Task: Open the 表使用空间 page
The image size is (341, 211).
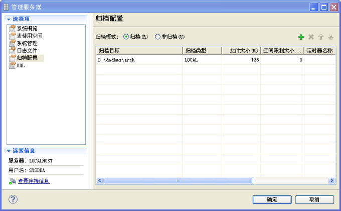Action: pyautogui.click(x=30, y=36)
